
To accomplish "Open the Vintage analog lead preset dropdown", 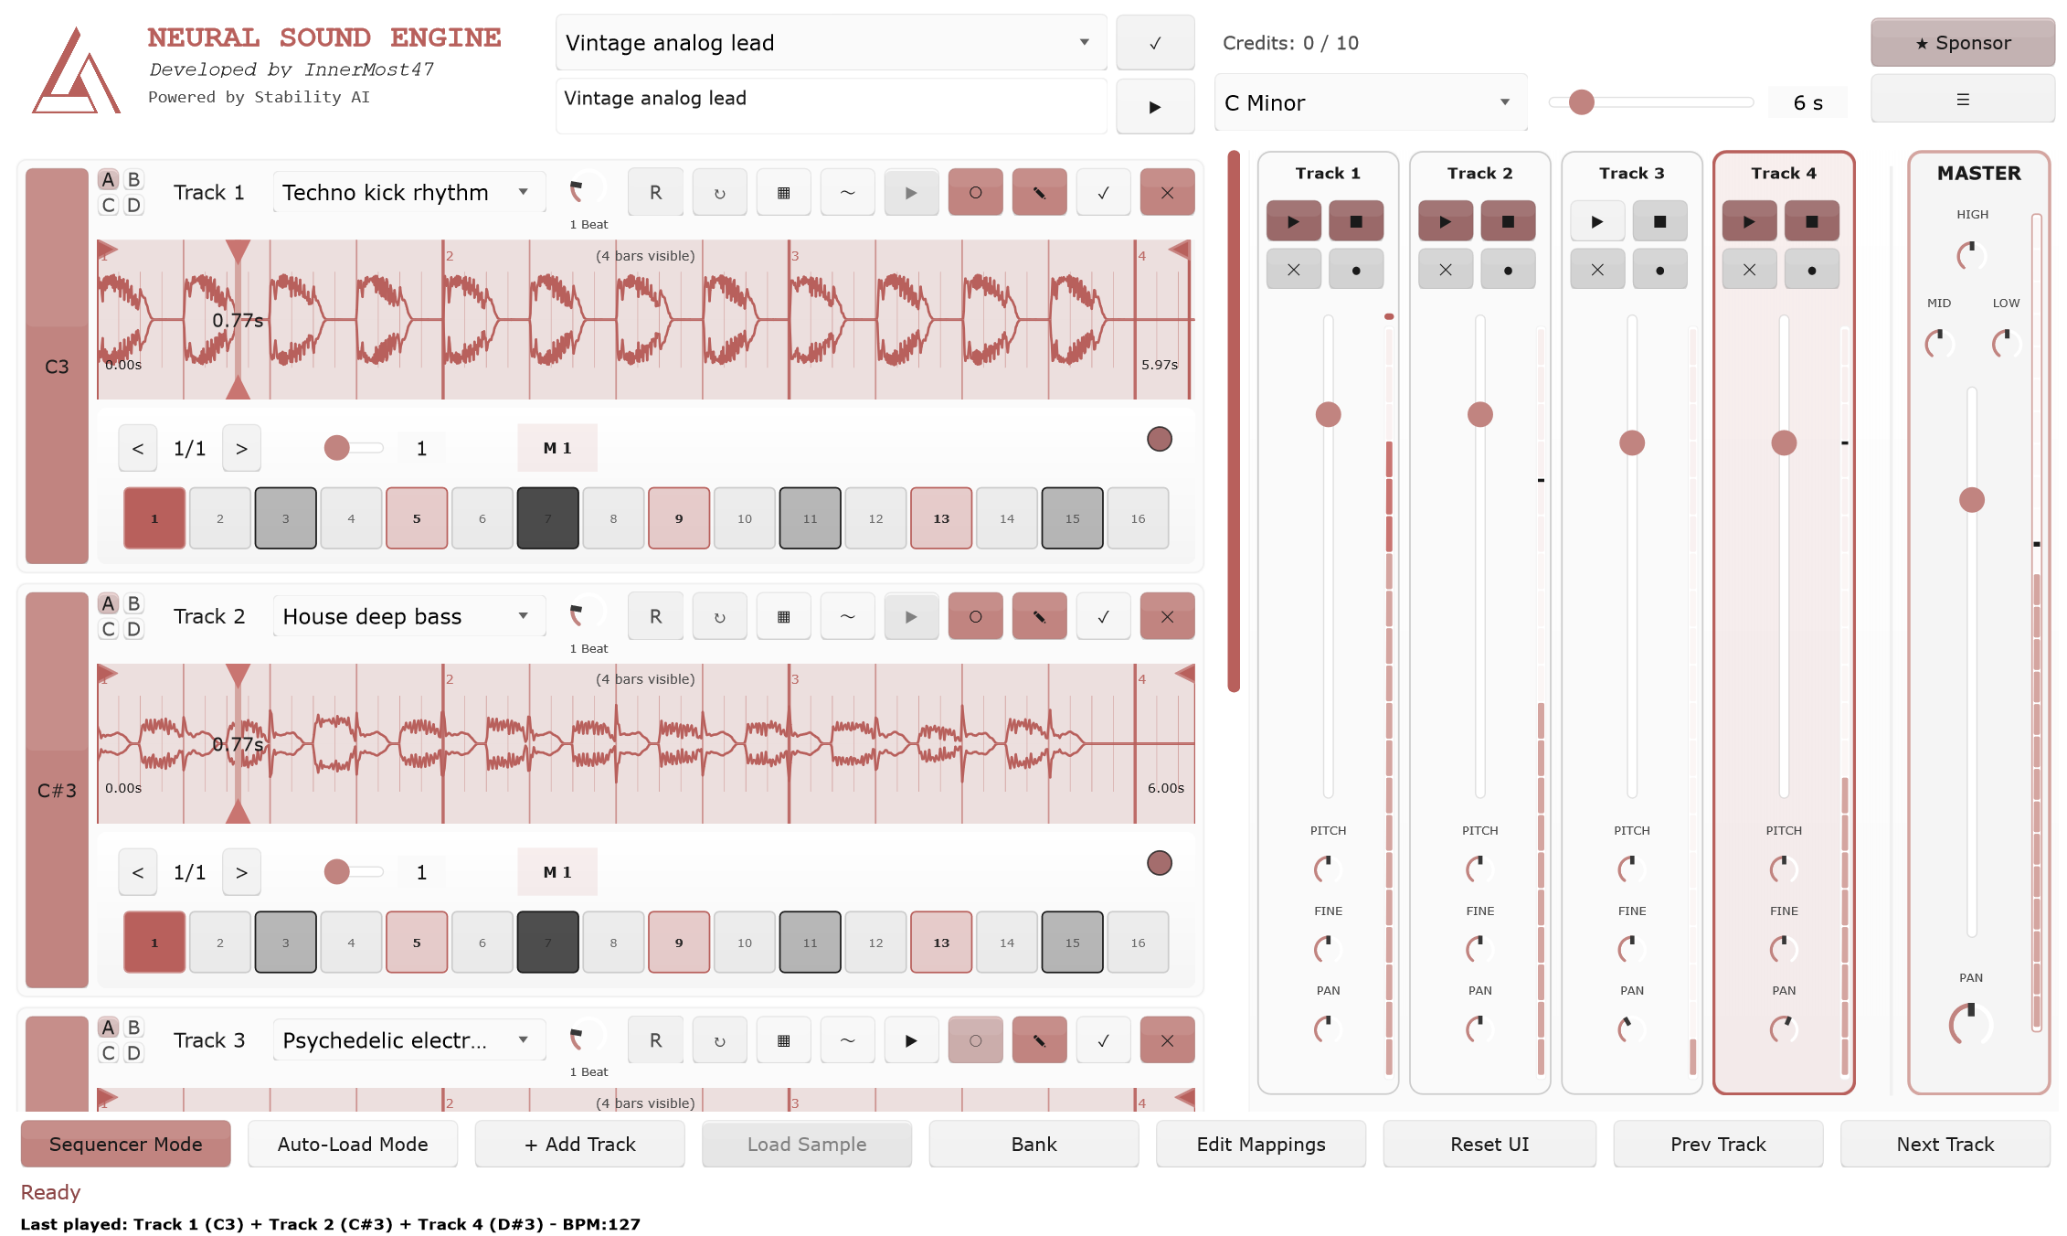I will (x=830, y=42).
